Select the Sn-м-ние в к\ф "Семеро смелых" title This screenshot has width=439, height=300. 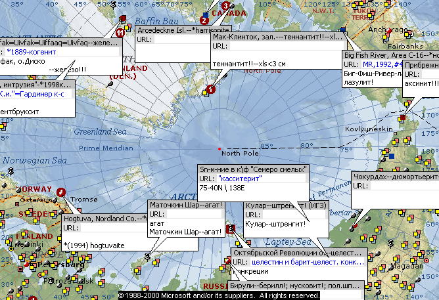coord(253,169)
